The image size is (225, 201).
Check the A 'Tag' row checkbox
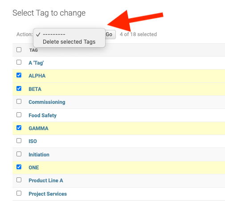[x=19, y=62]
